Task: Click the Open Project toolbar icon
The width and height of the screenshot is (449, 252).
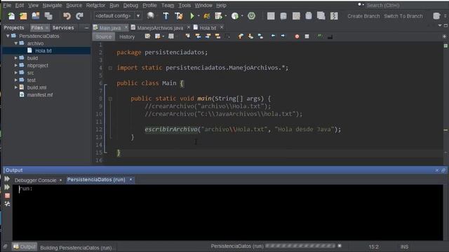Action: tap(36, 16)
